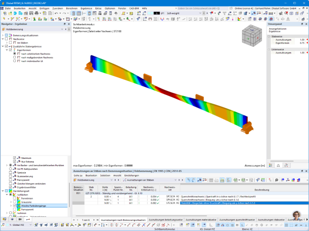Click the new star node icon in second toolbar
Viewport: 309px width, 231px height.
4,19
